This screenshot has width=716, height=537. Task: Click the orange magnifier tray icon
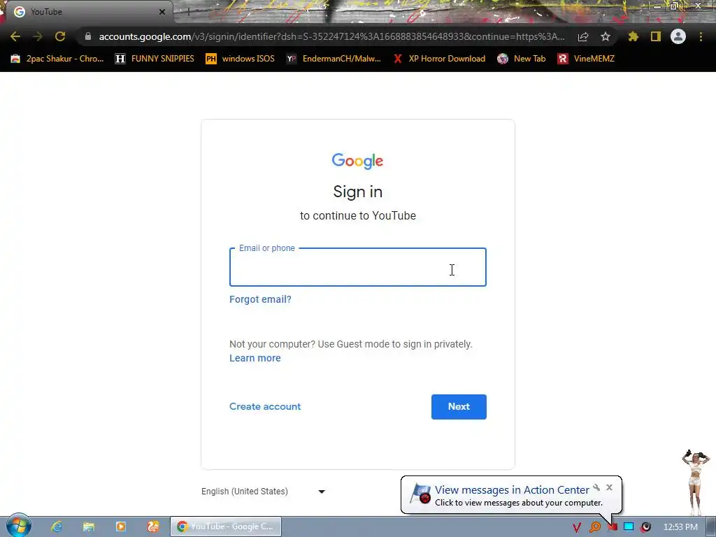click(x=594, y=527)
